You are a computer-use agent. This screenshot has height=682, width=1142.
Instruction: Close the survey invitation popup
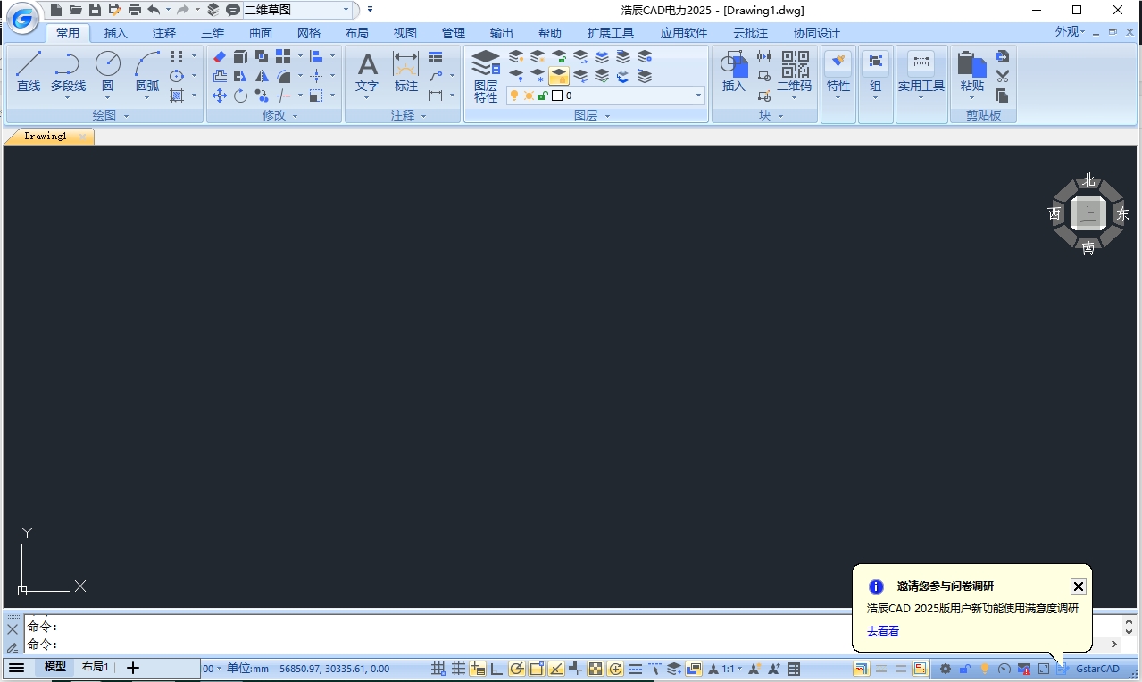1079,586
